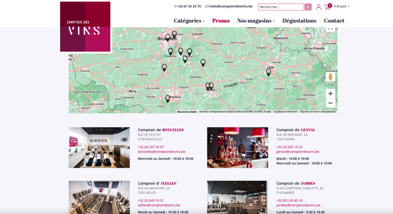Open the shopping cart icon

327,7
